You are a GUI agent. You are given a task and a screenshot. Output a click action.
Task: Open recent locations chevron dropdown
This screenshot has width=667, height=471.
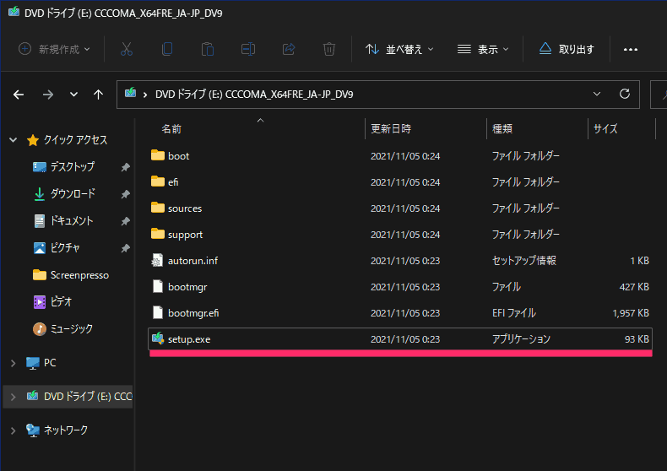tap(73, 95)
